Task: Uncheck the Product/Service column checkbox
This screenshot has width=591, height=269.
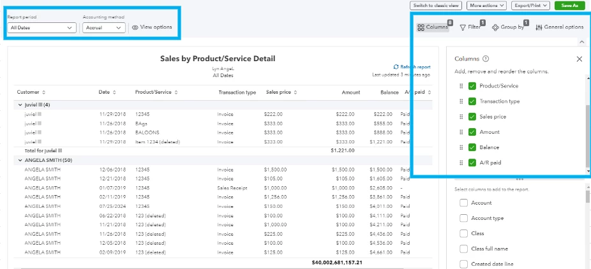Action: coord(472,86)
